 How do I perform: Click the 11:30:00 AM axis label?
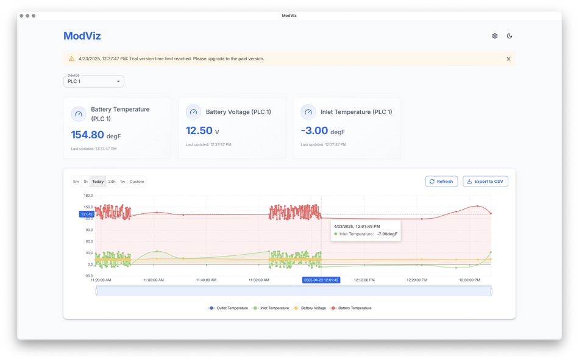[x=153, y=280]
